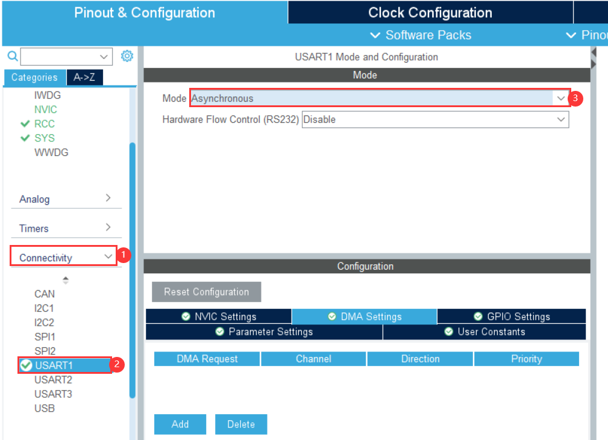608x440 pixels.
Task: Click the Add button under DMA settings
Action: (x=180, y=424)
